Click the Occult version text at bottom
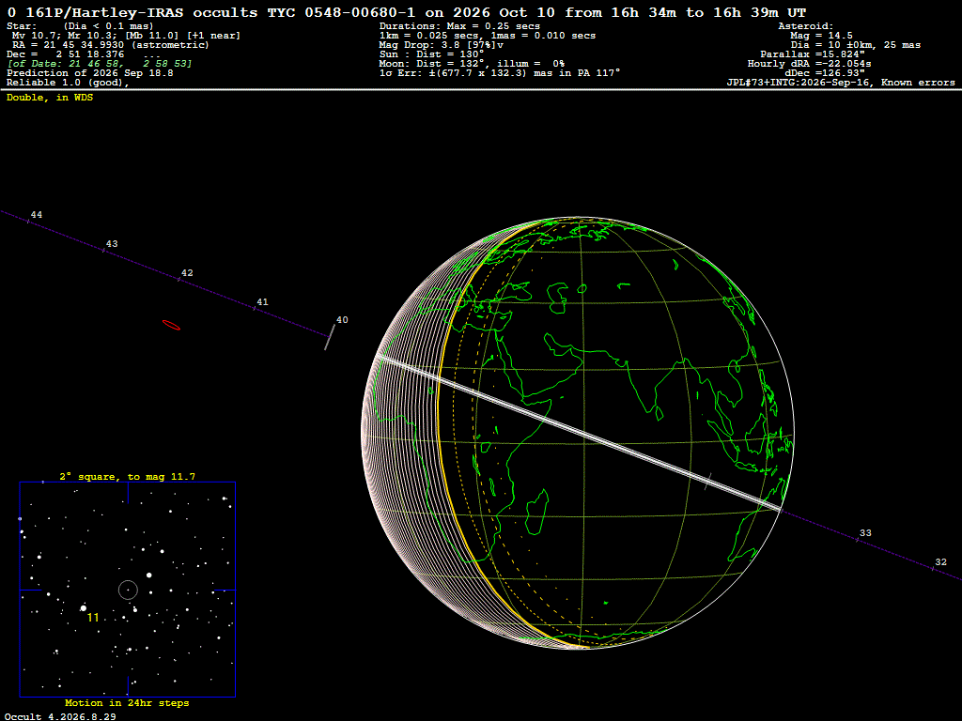Screen dimensions: 962x721 (60, 716)
